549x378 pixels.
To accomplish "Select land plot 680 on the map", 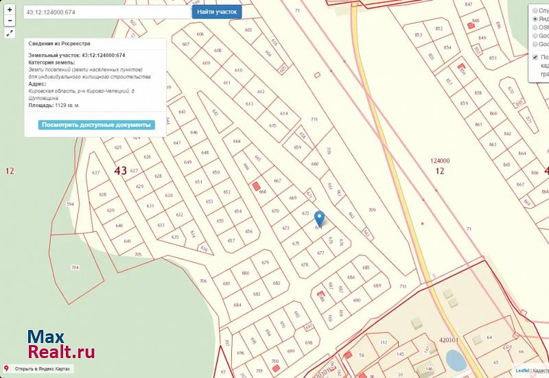I will (245, 273).
